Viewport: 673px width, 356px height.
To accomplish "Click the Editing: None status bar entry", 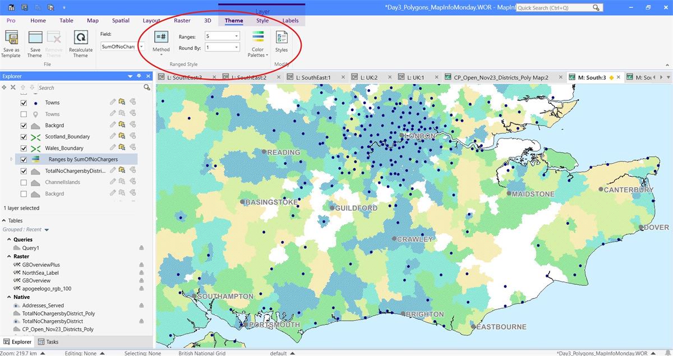I will click(x=81, y=353).
